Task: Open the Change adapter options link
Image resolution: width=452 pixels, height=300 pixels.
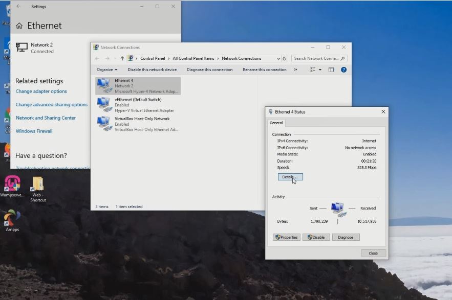Action: point(41,91)
